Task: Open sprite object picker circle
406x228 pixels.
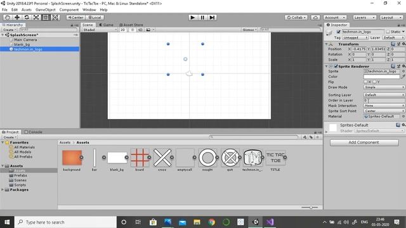Action: (x=403, y=71)
